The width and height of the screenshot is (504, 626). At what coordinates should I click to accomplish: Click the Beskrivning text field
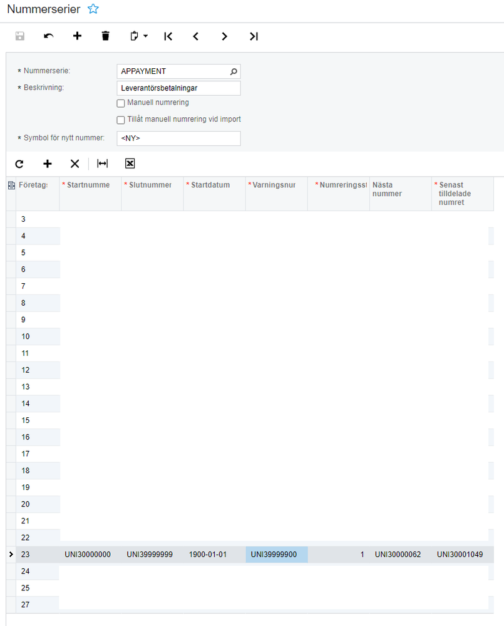178,88
